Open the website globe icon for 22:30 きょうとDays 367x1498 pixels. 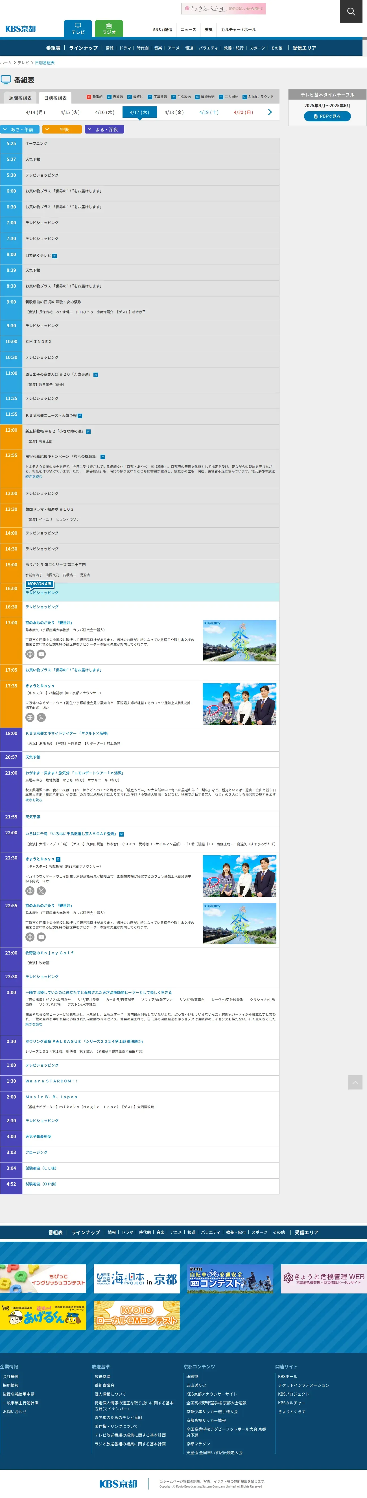click(30, 891)
